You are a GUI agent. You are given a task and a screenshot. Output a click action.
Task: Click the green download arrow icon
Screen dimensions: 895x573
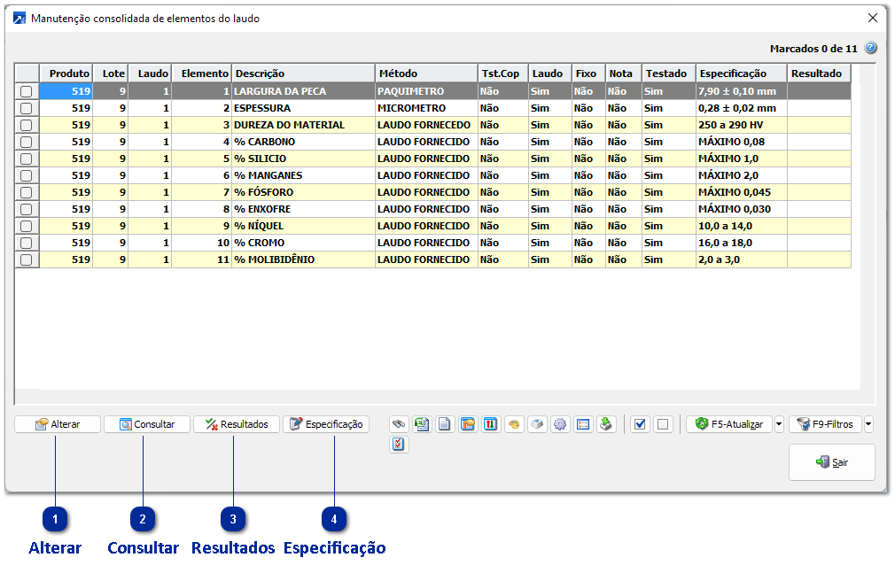coord(606,424)
